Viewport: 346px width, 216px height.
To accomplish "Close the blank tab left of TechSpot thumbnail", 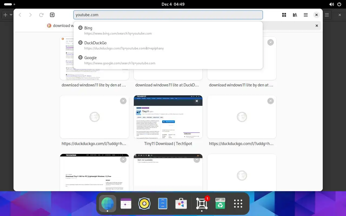I will click(123, 101).
